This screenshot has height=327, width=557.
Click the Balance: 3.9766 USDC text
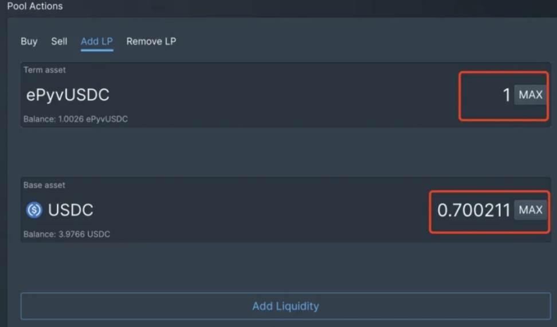[67, 234]
